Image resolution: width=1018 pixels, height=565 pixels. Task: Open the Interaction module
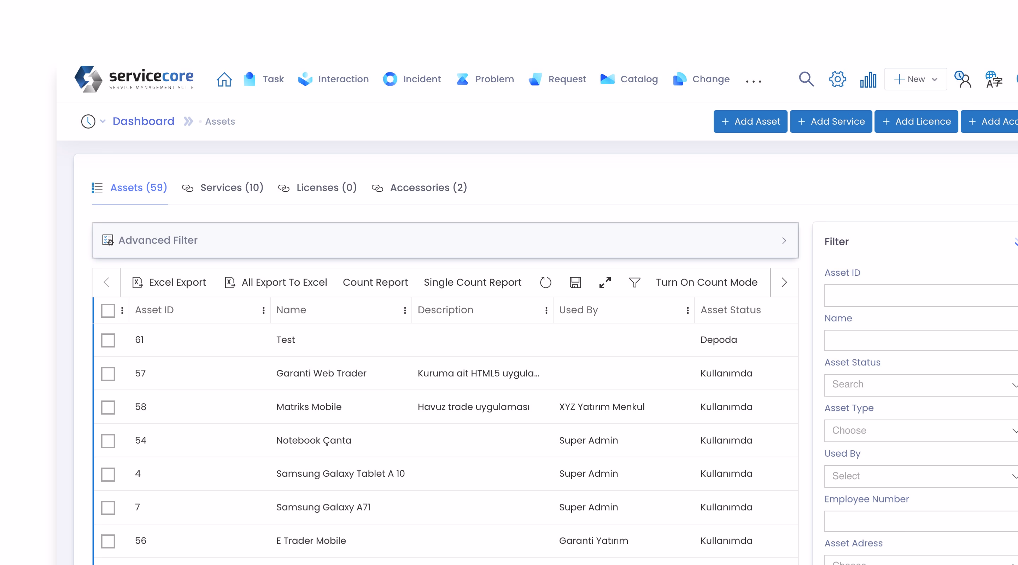point(333,79)
